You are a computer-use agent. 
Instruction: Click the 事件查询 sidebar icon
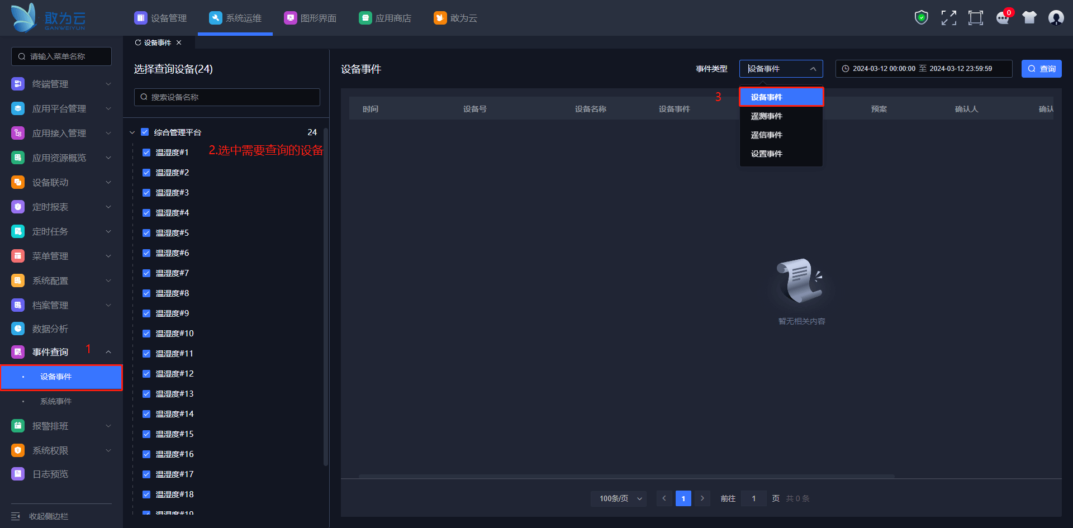tap(18, 352)
